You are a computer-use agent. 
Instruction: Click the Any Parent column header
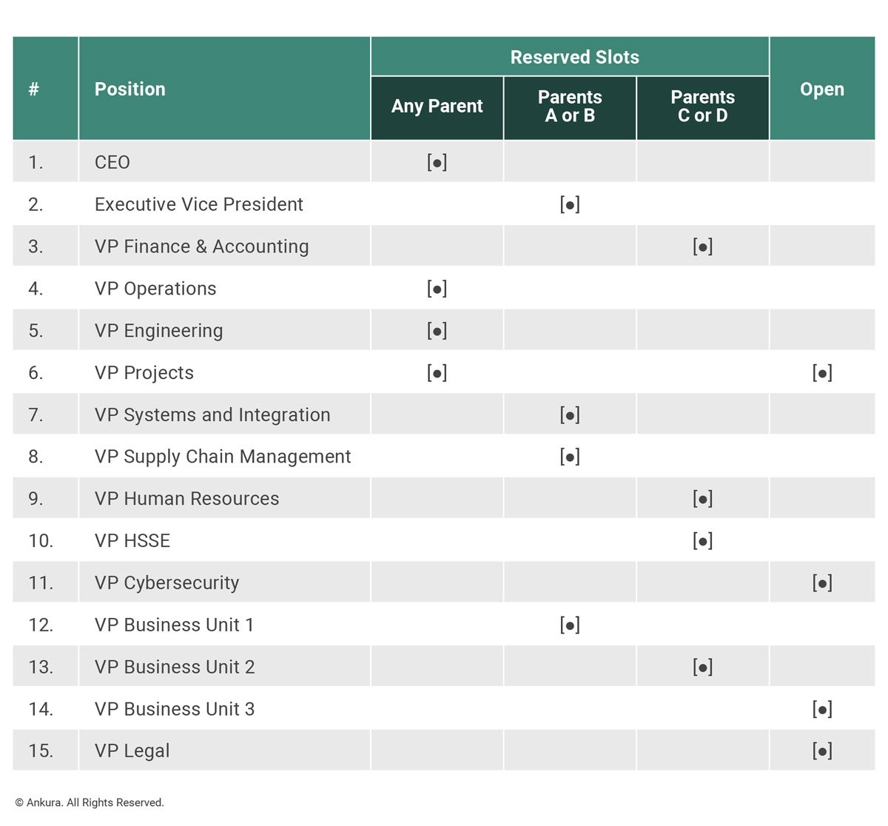(437, 107)
